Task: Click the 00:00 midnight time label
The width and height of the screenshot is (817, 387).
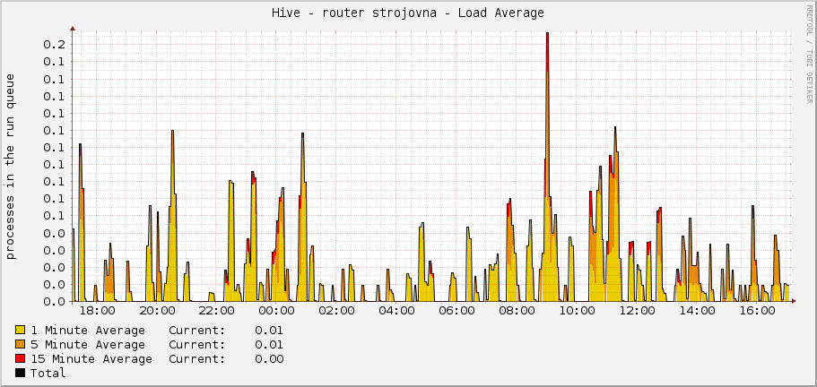Action: (x=276, y=311)
